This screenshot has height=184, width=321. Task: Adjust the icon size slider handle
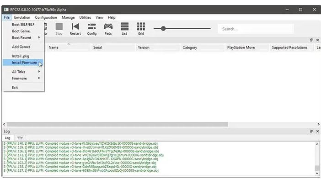coord(163,28)
